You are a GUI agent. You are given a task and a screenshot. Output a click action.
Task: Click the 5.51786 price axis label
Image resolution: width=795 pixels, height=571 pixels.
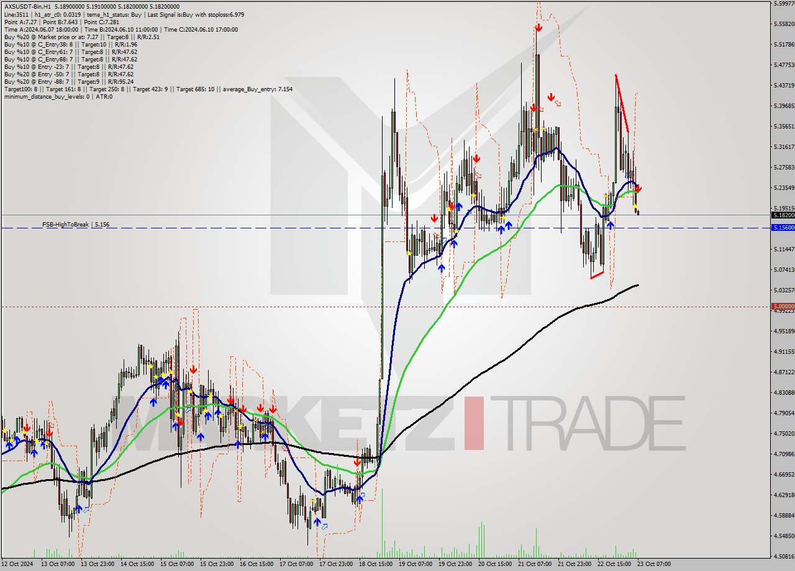pos(784,44)
